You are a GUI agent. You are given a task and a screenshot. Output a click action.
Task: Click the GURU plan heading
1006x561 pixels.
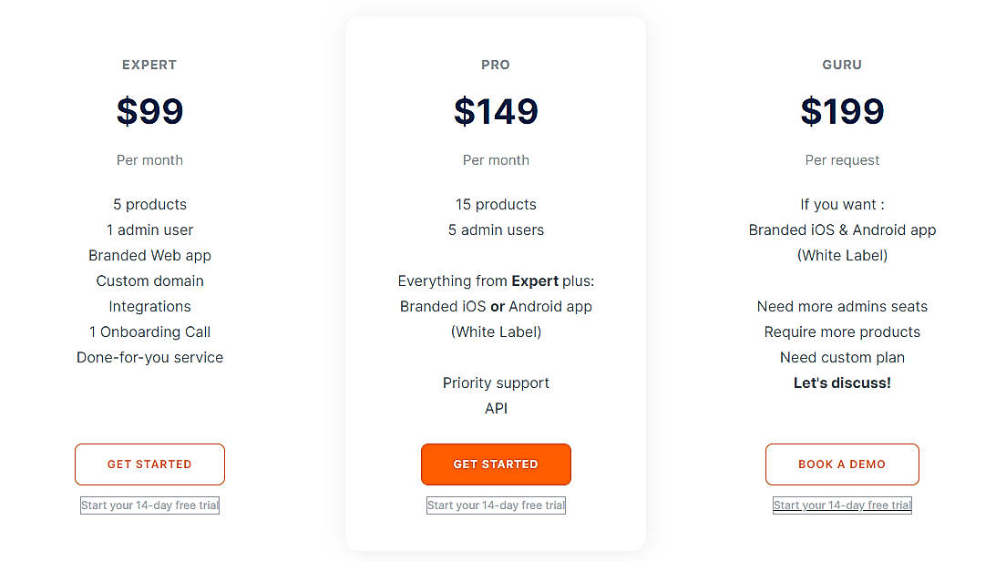(x=842, y=65)
